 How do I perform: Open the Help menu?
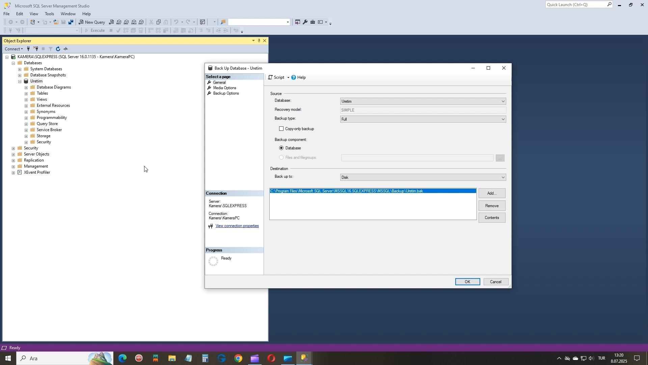pos(86,14)
